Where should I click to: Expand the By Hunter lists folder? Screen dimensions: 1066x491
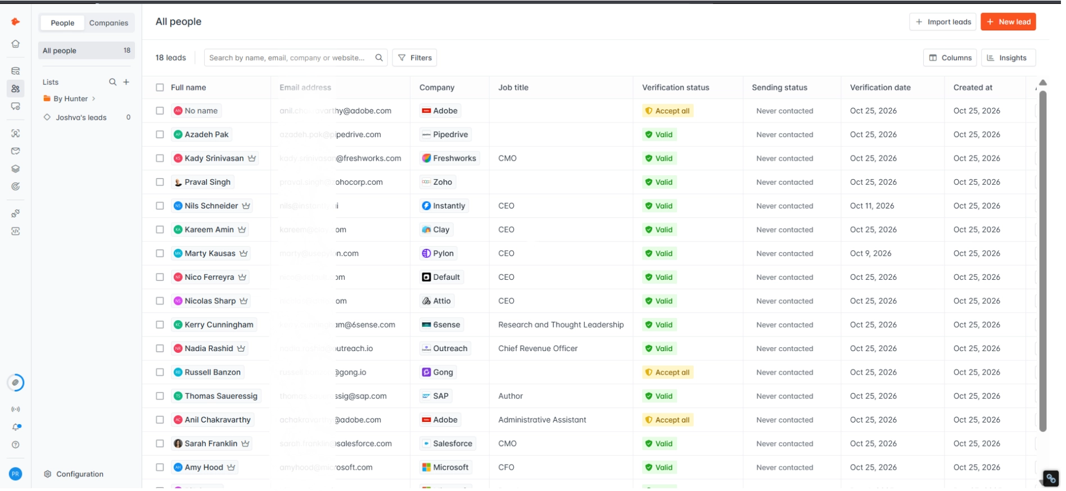[70, 99]
